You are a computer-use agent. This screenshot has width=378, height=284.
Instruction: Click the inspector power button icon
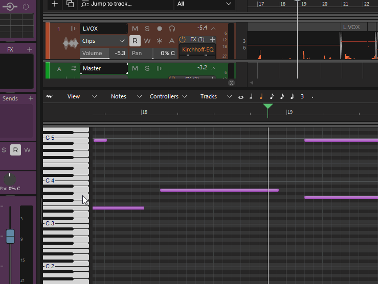26,7
